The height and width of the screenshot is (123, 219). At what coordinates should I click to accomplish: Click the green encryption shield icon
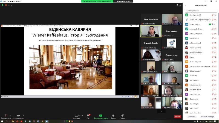tap(2, 5)
